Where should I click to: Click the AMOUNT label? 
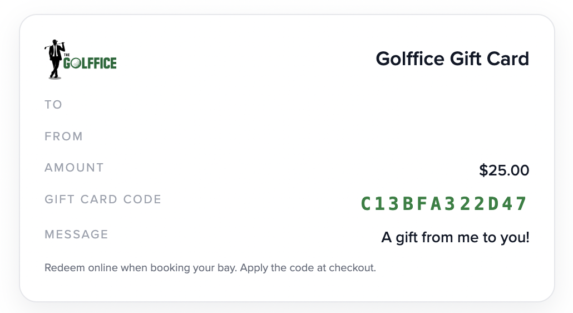(74, 168)
